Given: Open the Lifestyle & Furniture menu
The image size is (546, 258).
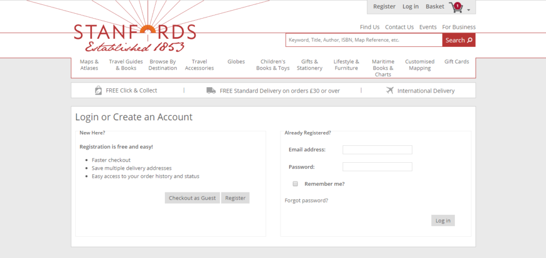Looking at the screenshot, I should pos(346,65).
